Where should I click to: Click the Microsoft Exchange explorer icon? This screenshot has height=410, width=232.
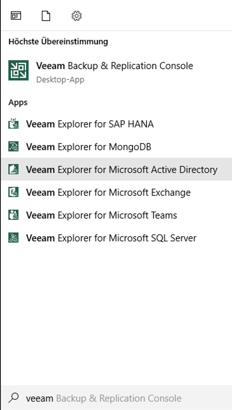click(x=13, y=192)
